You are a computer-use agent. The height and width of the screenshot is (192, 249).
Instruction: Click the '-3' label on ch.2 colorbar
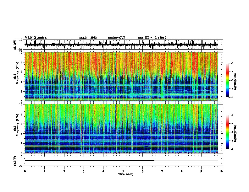coord(232,115)
